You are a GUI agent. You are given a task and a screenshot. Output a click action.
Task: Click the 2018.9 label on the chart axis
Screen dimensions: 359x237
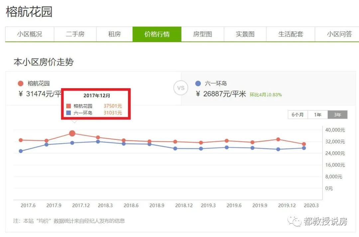(157, 205)
